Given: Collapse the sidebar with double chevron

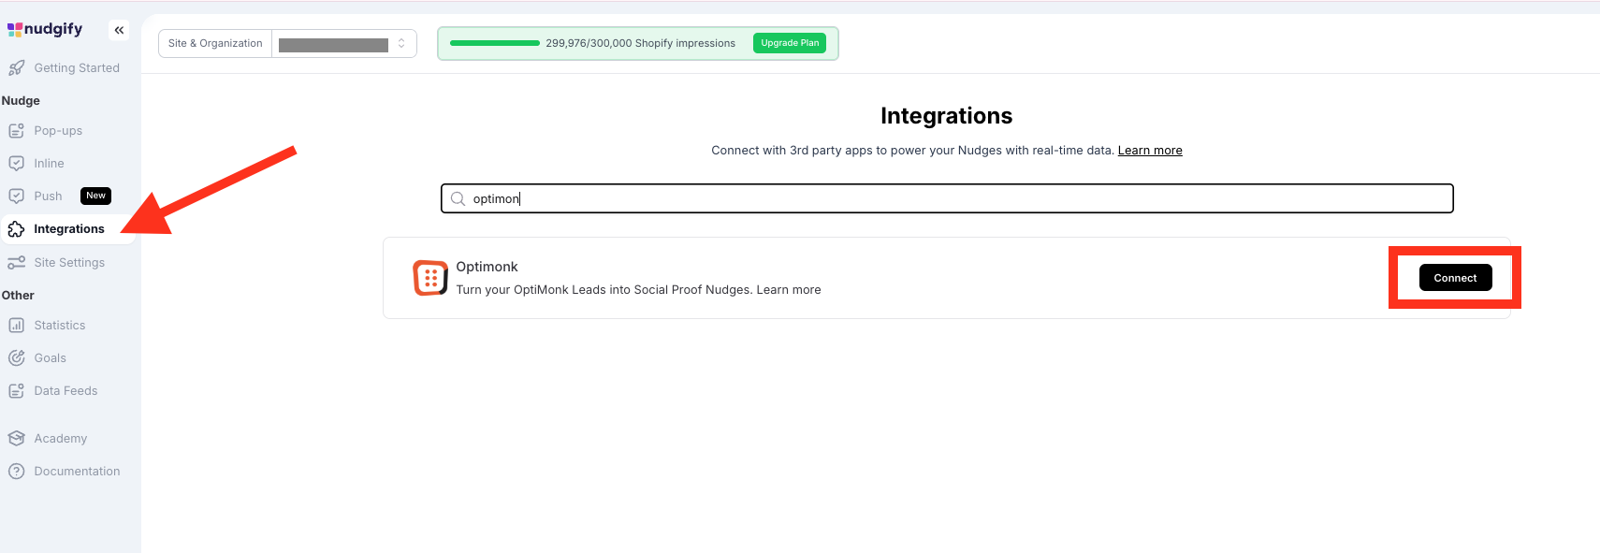Looking at the screenshot, I should coord(119,30).
